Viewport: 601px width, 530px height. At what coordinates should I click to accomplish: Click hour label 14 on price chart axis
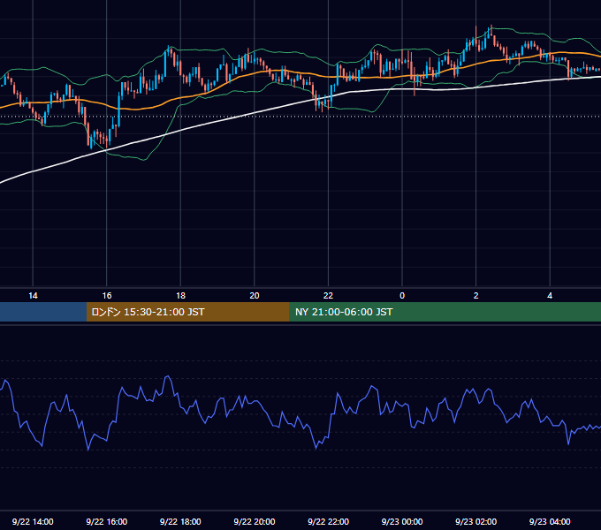point(33,296)
